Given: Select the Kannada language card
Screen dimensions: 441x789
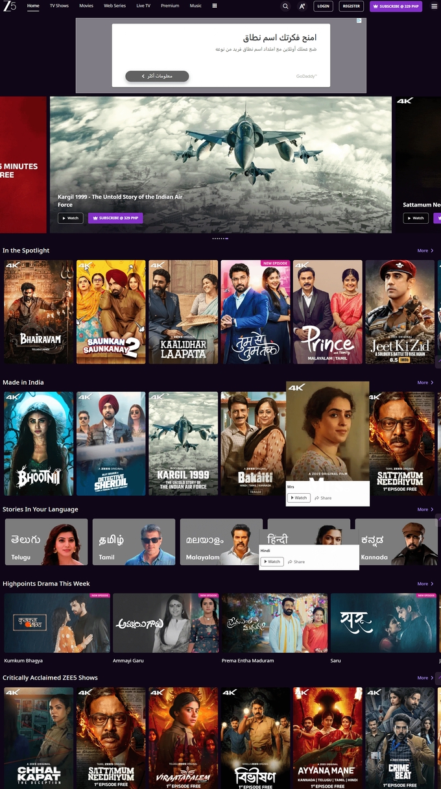Looking at the screenshot, I should [396, 542].
